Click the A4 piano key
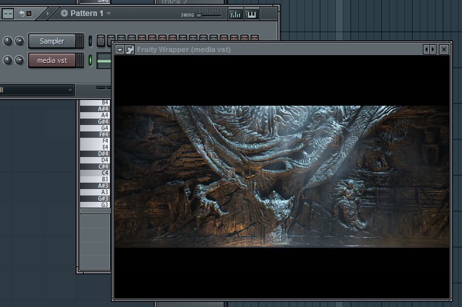The width and height of the screenshot is (462, 307). (95, 115)
